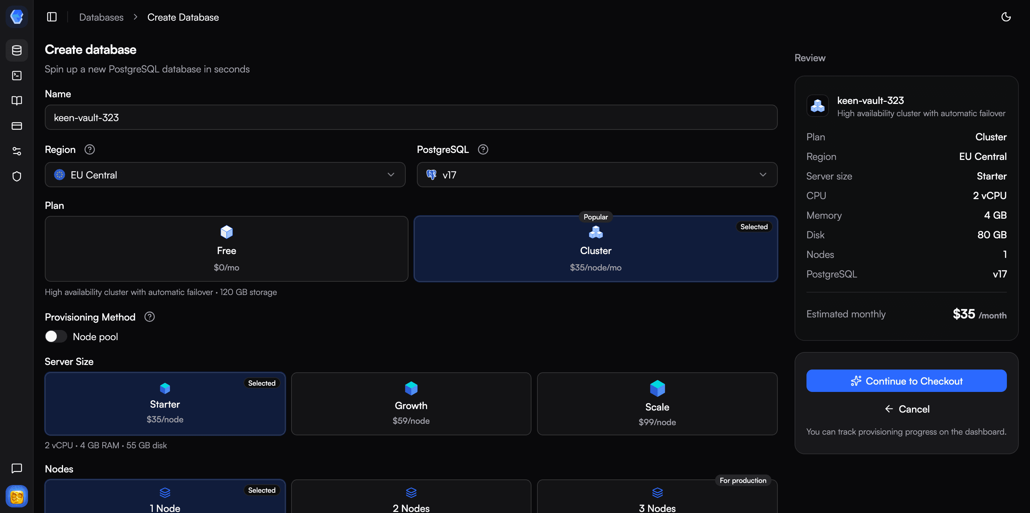Open the Provisioning Method help tooltip
Image resolution: width=1030 pixels, height=513 pixels.
click(x=149, y=317)
